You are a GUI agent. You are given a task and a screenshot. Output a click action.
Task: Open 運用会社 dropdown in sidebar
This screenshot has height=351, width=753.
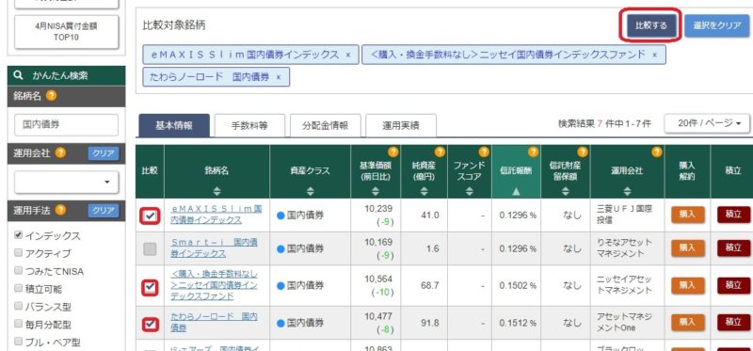[66, 183]
